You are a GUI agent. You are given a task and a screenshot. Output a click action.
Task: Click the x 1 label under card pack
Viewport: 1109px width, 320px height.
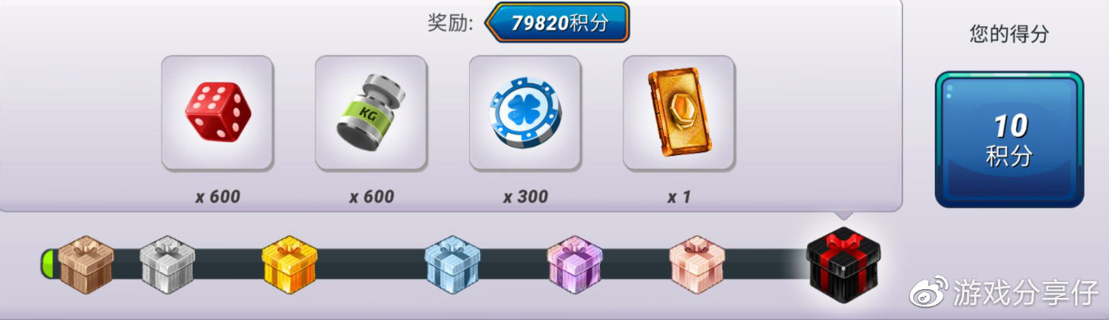[x=679, y=196]
